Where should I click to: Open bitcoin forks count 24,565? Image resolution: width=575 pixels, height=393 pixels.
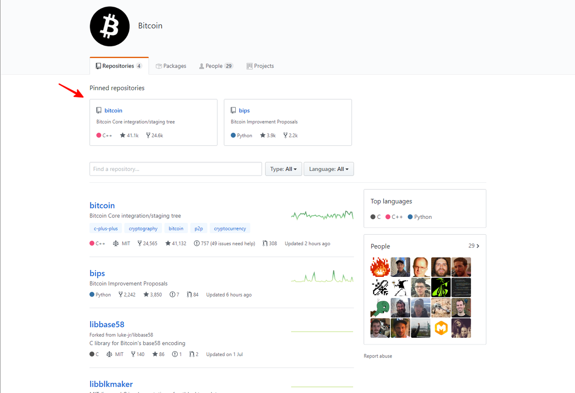click(x=147, y=243)
